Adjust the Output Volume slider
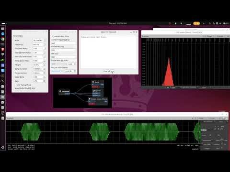 58,71
